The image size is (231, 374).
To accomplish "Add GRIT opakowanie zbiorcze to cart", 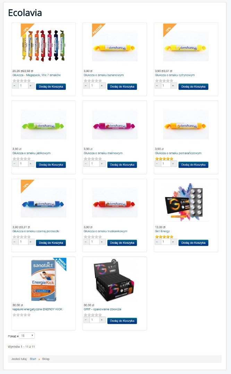I will pyautogui.click(x=122, y=321).
